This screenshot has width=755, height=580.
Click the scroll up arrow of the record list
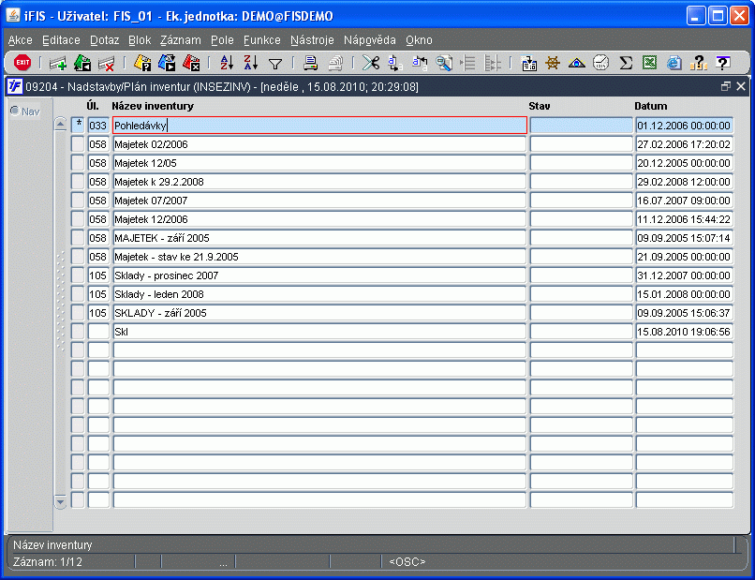tap(60, 124)
